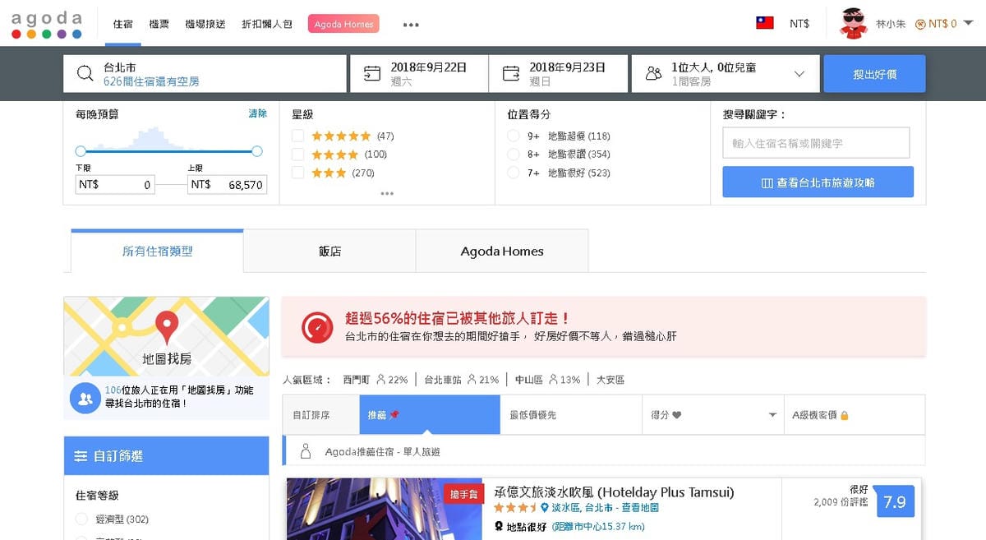Screen dimensions: 986x540
Task: Click the lock icon beside A級機密價
Action: [x=844, y=415]
